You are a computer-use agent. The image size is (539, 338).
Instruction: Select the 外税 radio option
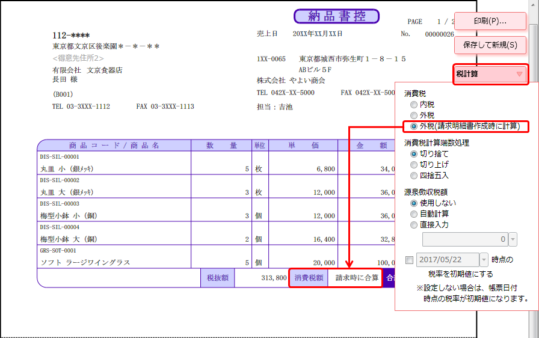click(414, 115)
